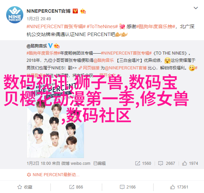
Task: Open the #ToTheNines# hashtag
Action: click(x=102, y=26)
